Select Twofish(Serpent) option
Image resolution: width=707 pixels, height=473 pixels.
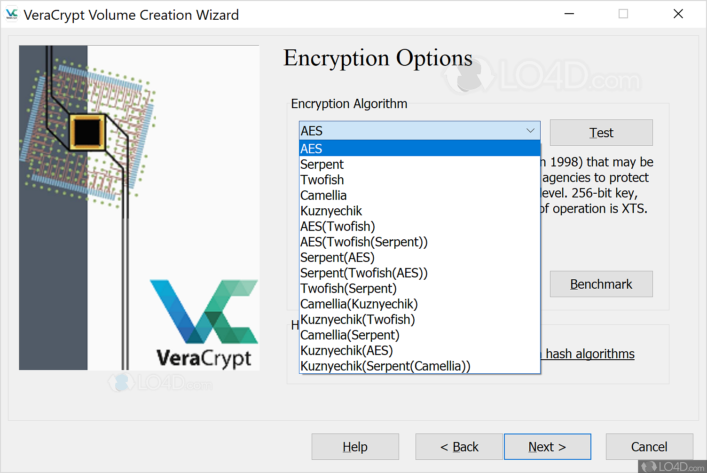pos(348,289)
